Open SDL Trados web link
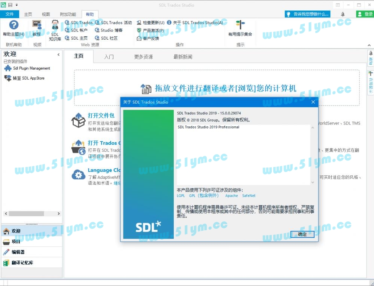 click(79, 23)
